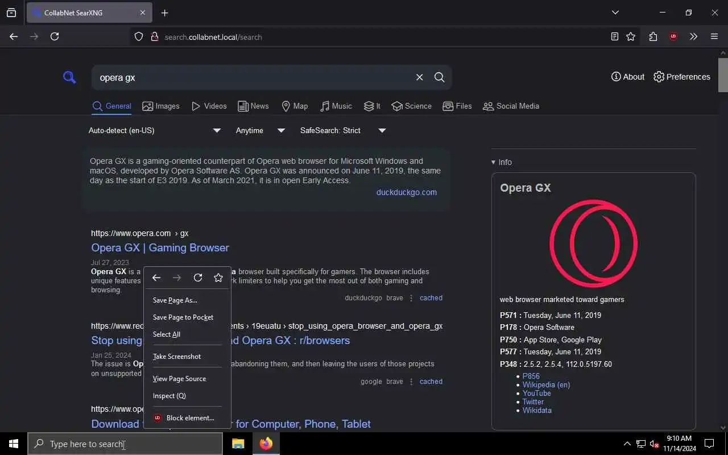Open the three-dot menu of the Reddit result

point(411,382)
